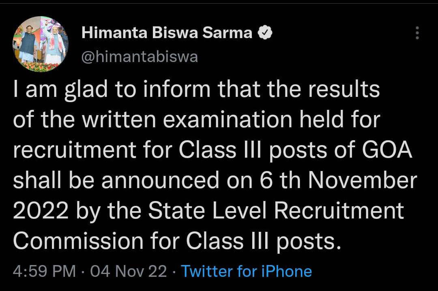The height and width of the screenshot is (291, 438).
Task: Open the three-dot more options menu
Action: coord(417,33)
